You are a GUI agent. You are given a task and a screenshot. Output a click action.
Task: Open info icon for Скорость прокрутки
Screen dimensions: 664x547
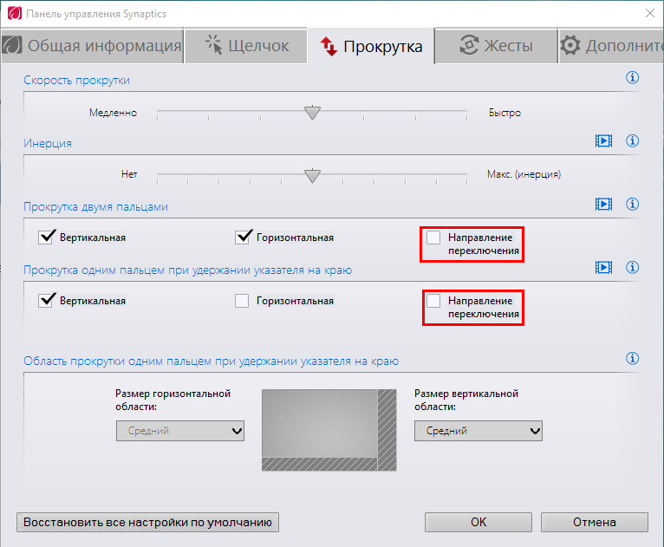[632, 77]
